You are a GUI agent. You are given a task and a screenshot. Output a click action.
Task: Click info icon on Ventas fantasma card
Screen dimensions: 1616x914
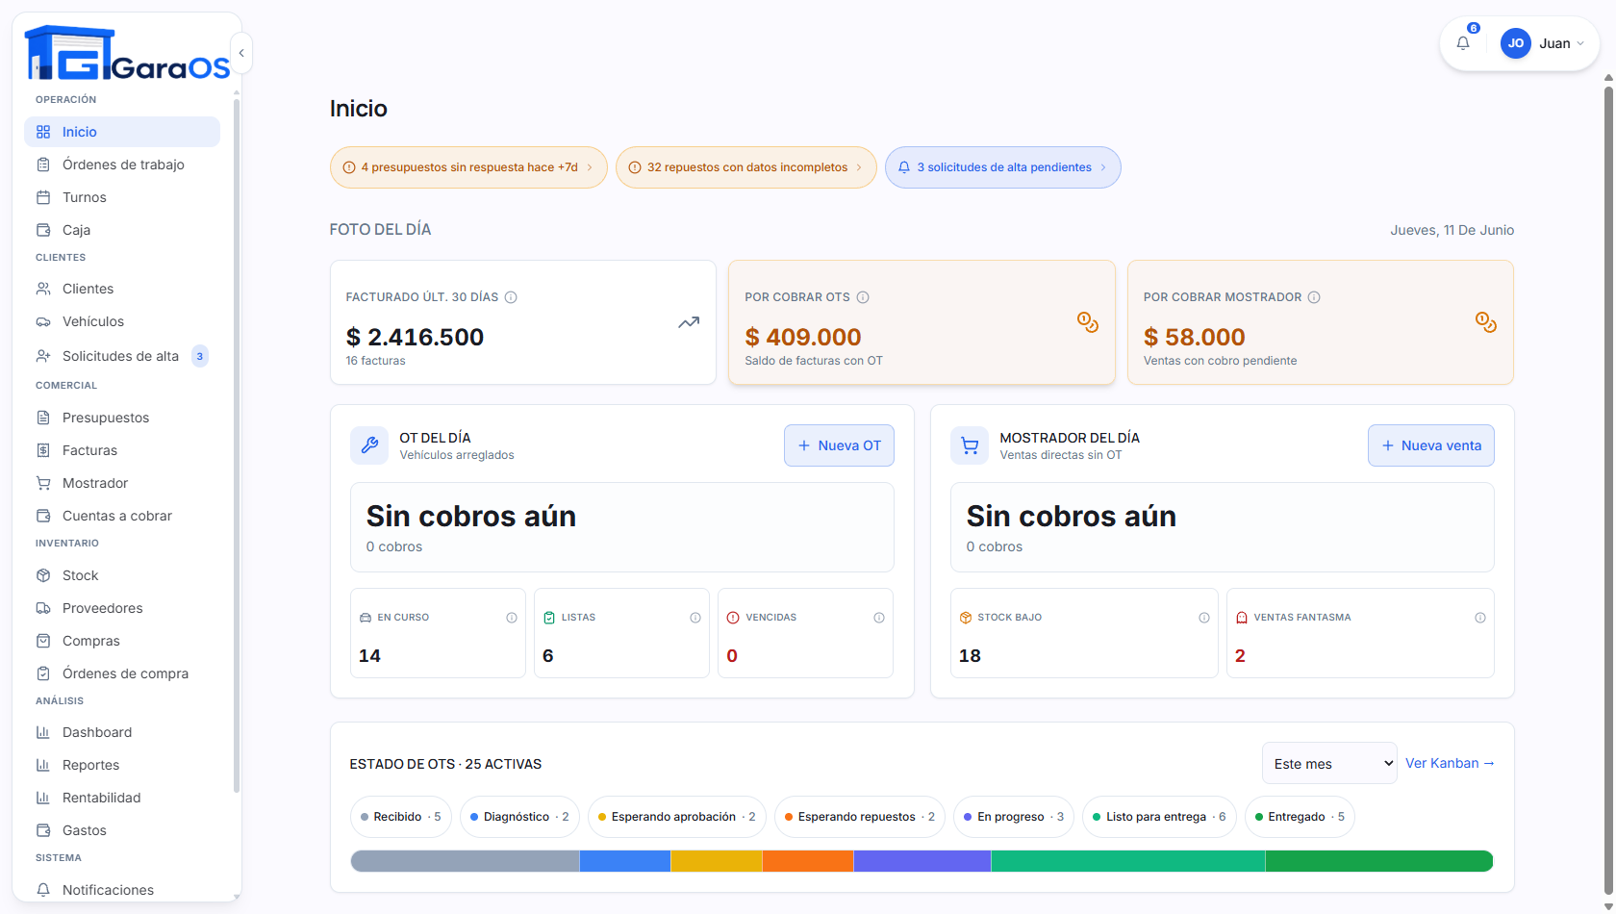pyautogui.click(x=1480, y=618)
